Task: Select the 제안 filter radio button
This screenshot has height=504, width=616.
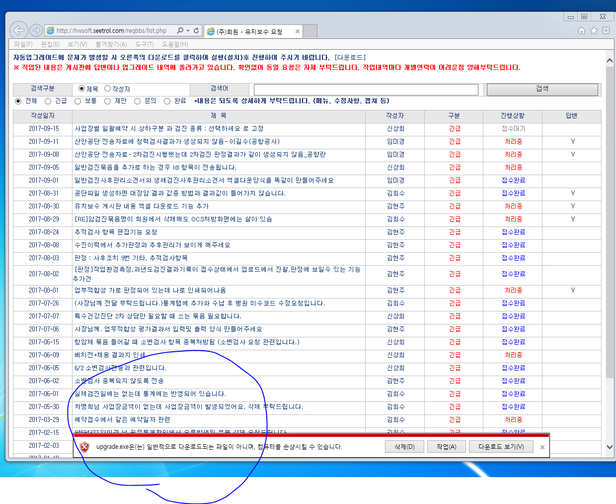Action: point(108,101)
